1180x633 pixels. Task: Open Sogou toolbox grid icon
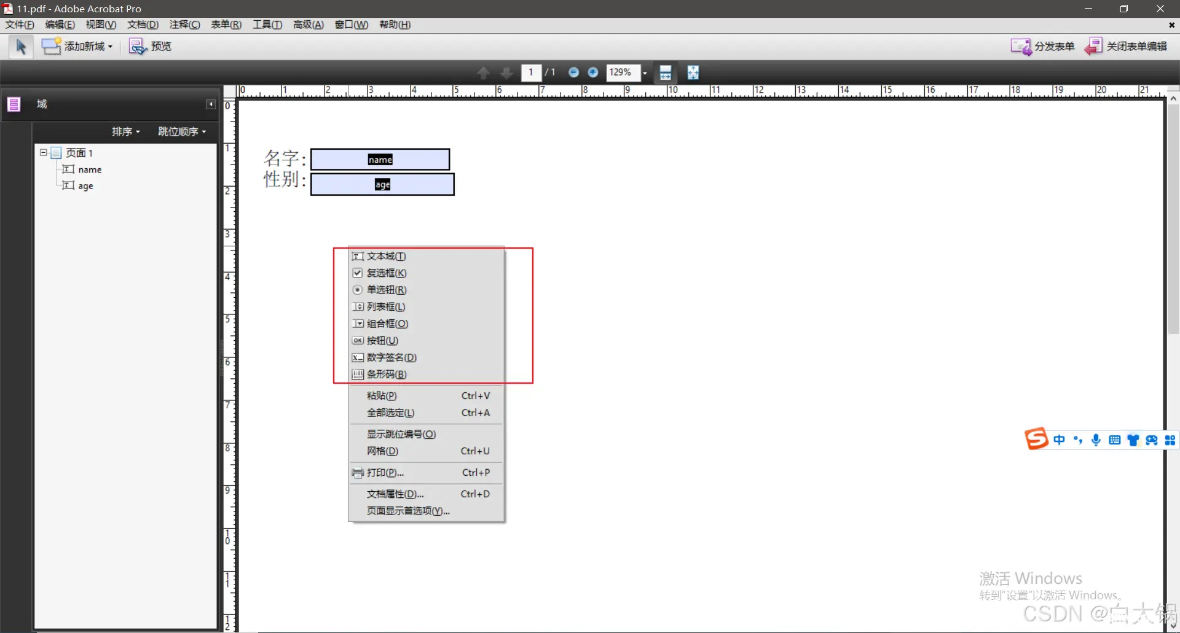click(x=1170, y=440)
